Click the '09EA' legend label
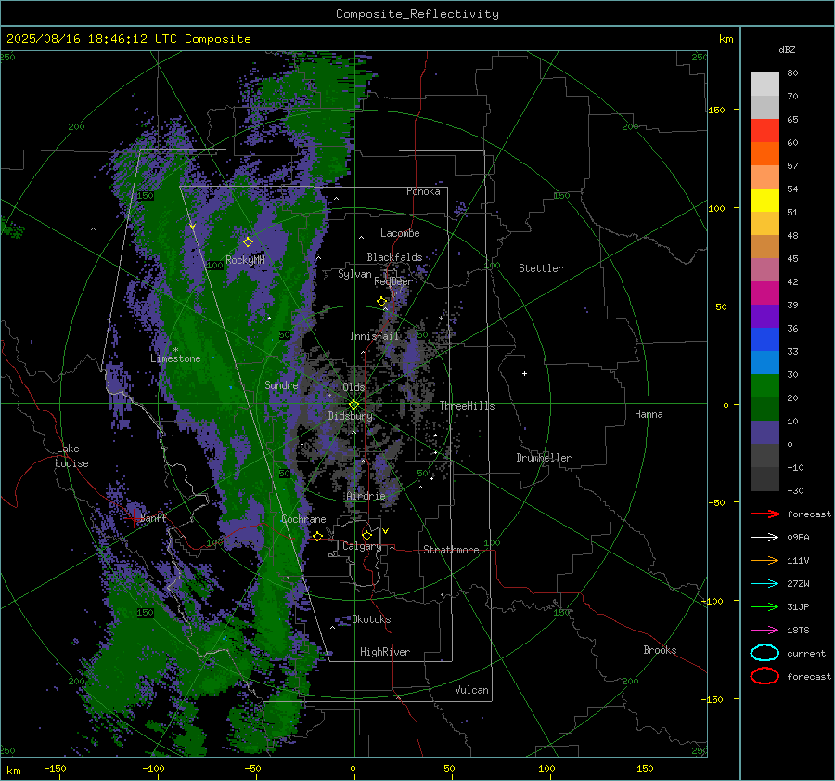 click(798, 538)
